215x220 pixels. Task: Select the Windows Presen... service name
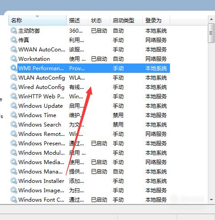[42, 144]
